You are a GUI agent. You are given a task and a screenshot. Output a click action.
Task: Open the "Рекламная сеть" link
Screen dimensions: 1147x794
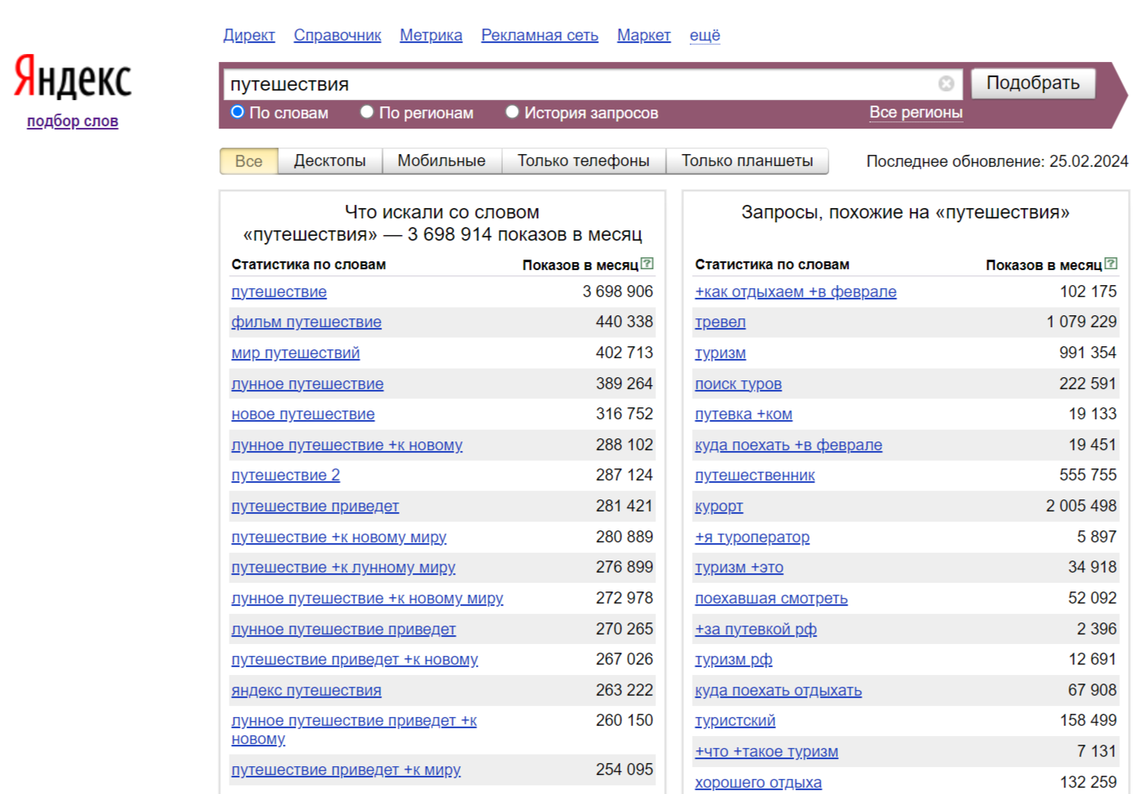[x=540, y=35]
